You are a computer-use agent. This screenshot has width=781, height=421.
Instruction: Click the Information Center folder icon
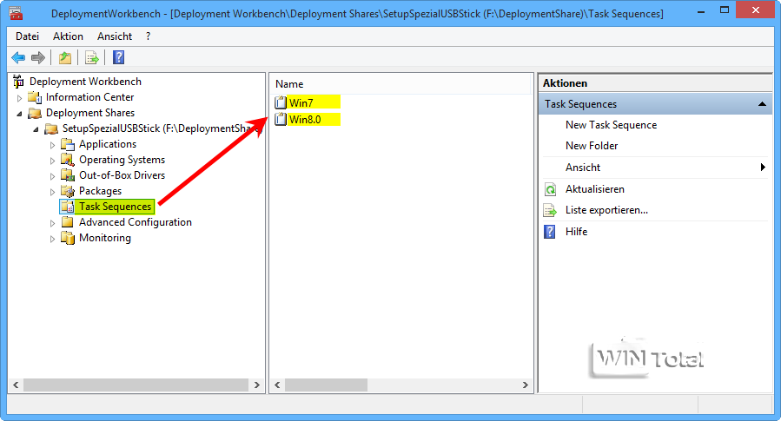tap(35, 97)
